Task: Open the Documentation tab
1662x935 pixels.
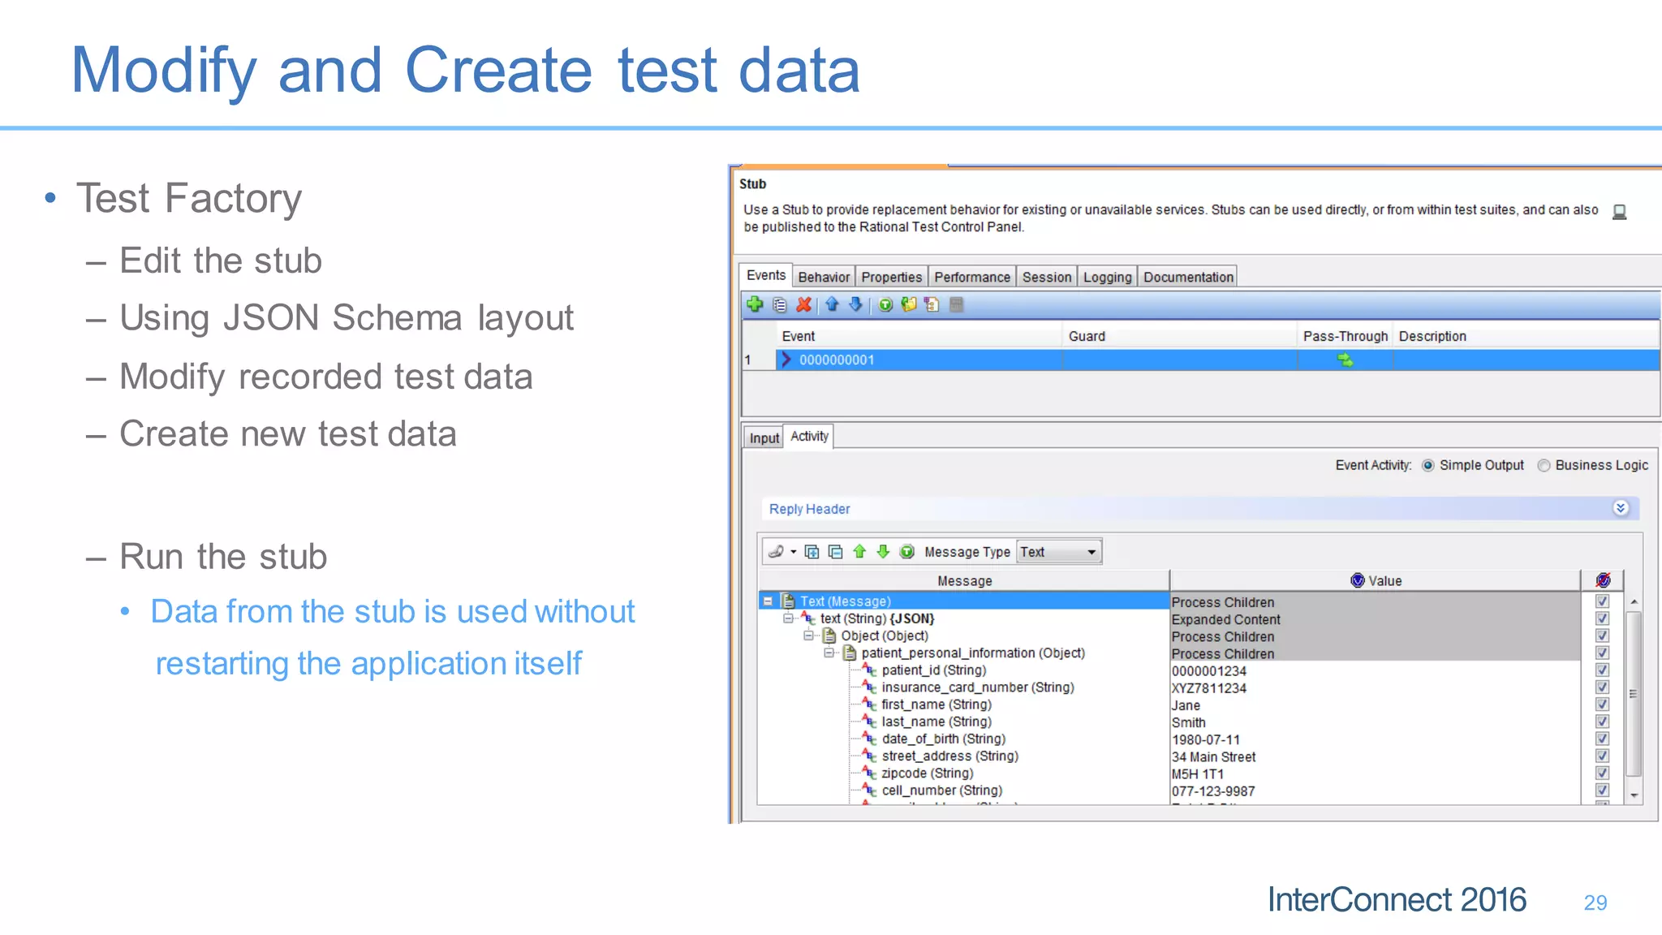Action: [1188, 277]
